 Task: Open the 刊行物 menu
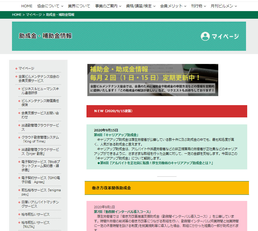point(198,6)
